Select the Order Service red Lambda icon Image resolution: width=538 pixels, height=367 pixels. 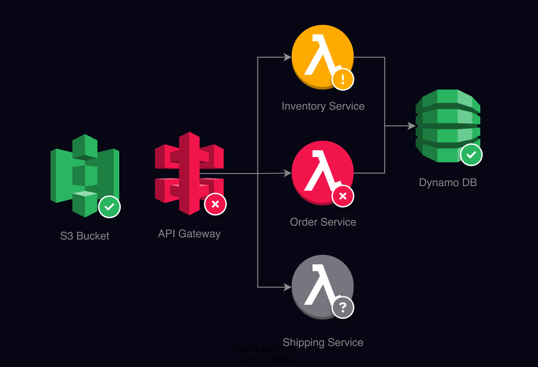coord(323,173)
